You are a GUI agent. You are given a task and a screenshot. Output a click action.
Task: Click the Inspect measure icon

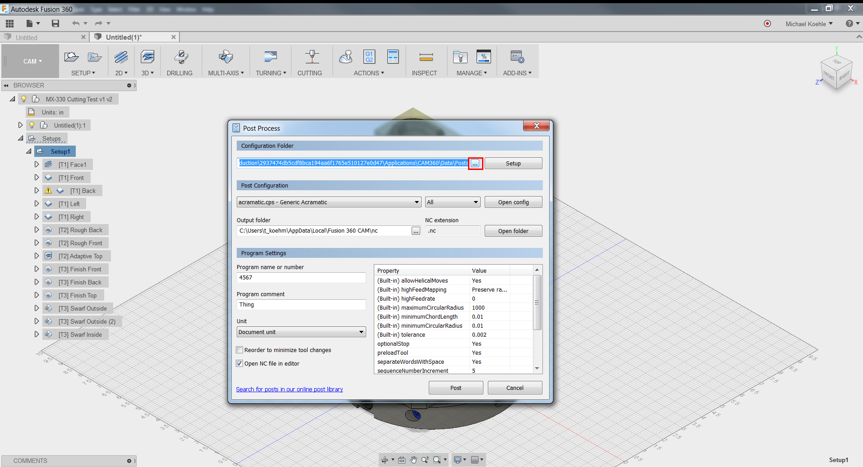pyautogui.click(x=426, y=57)
